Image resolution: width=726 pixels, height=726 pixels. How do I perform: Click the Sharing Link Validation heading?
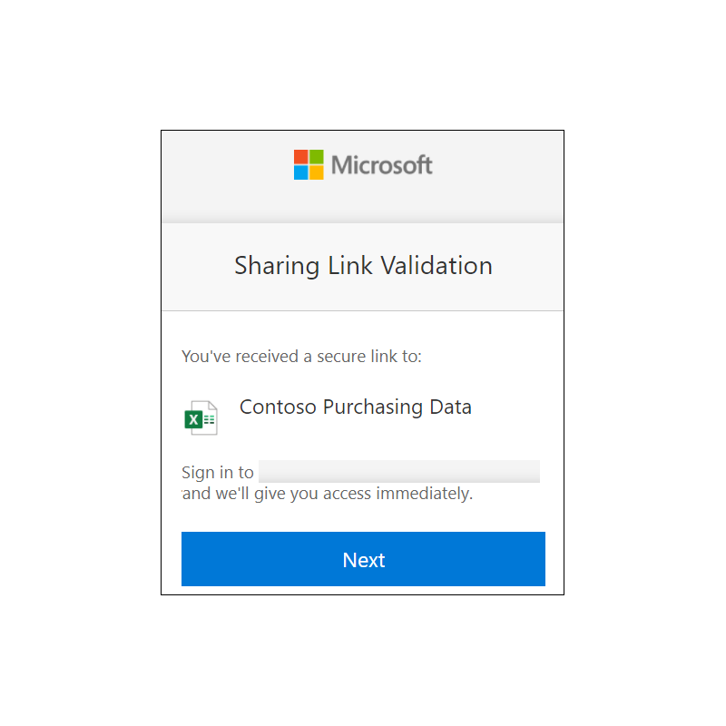[364, 266]
